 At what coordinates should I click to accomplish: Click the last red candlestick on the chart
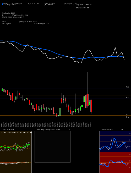[x=91, y=106]
